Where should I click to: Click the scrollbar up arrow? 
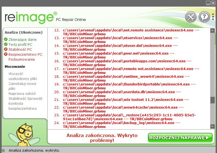[x=212, y=31]
